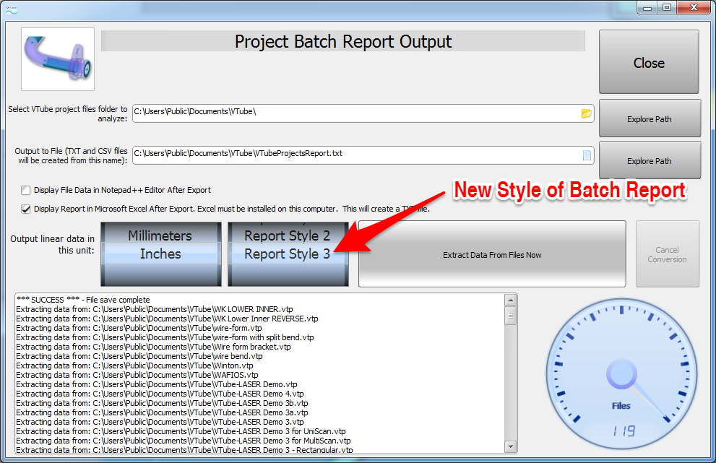Select Inches in the unit spinner
This screenshot has width=716, height=463.
click(160, 254)
